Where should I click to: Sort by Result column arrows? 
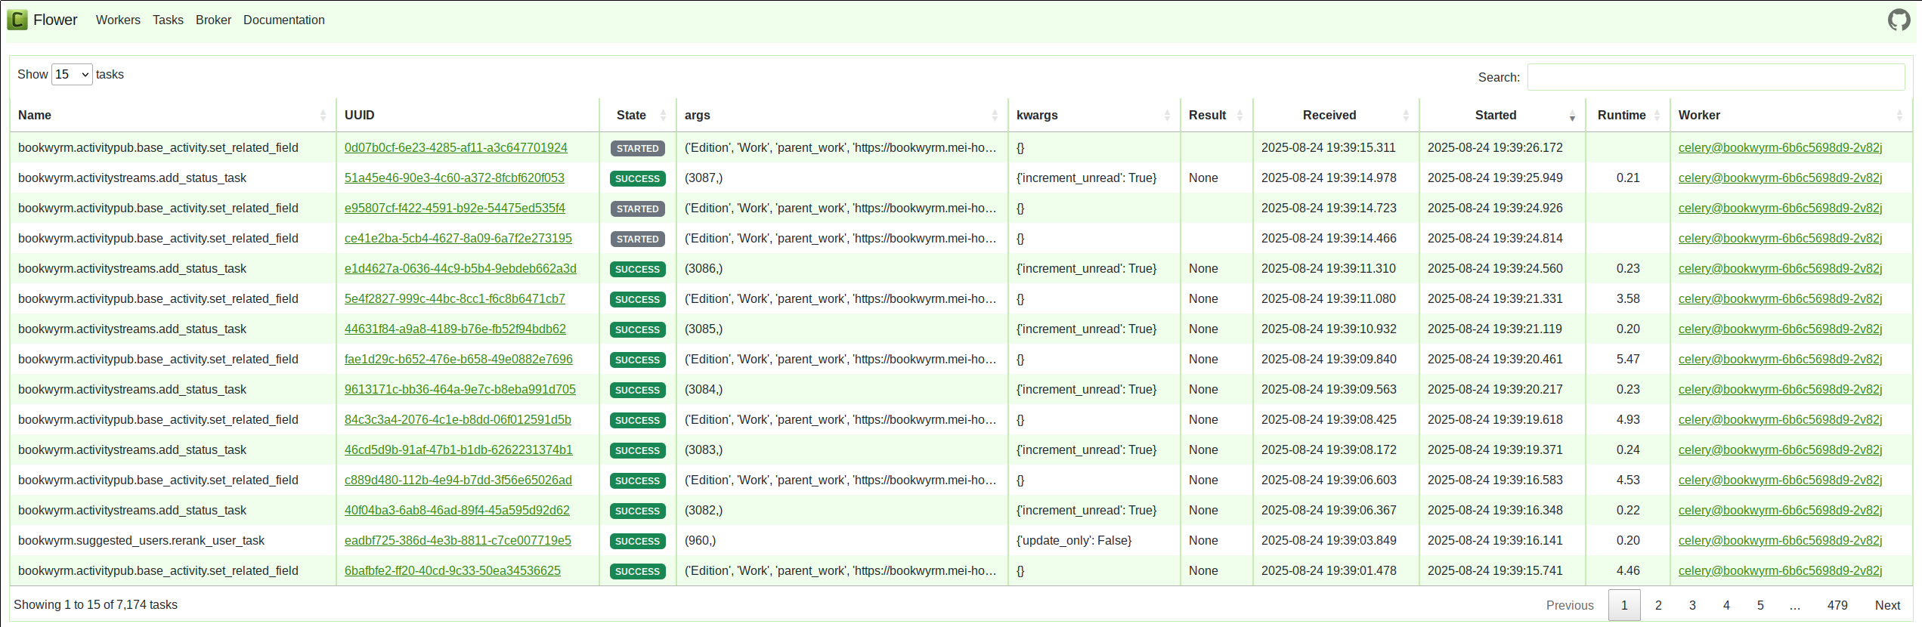[x=1240, y=116]
